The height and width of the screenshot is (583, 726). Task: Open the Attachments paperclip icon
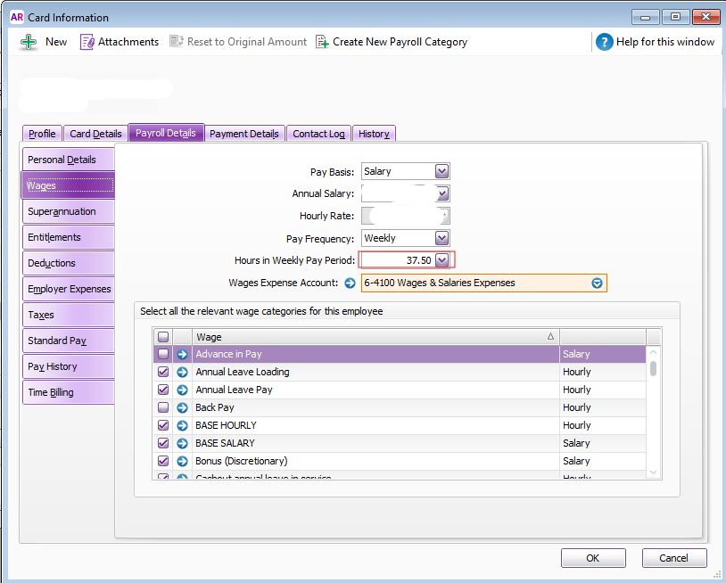tap(87, 42)
